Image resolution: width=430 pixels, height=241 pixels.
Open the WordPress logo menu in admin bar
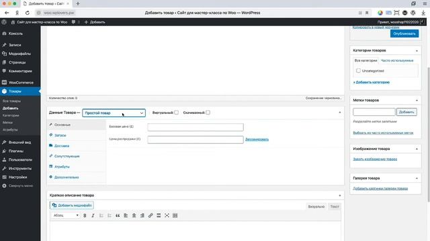4,22
